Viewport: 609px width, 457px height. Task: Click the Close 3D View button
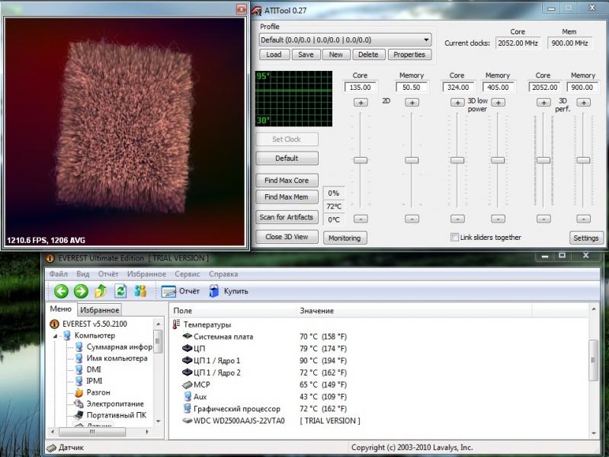[x=287, y=237]
